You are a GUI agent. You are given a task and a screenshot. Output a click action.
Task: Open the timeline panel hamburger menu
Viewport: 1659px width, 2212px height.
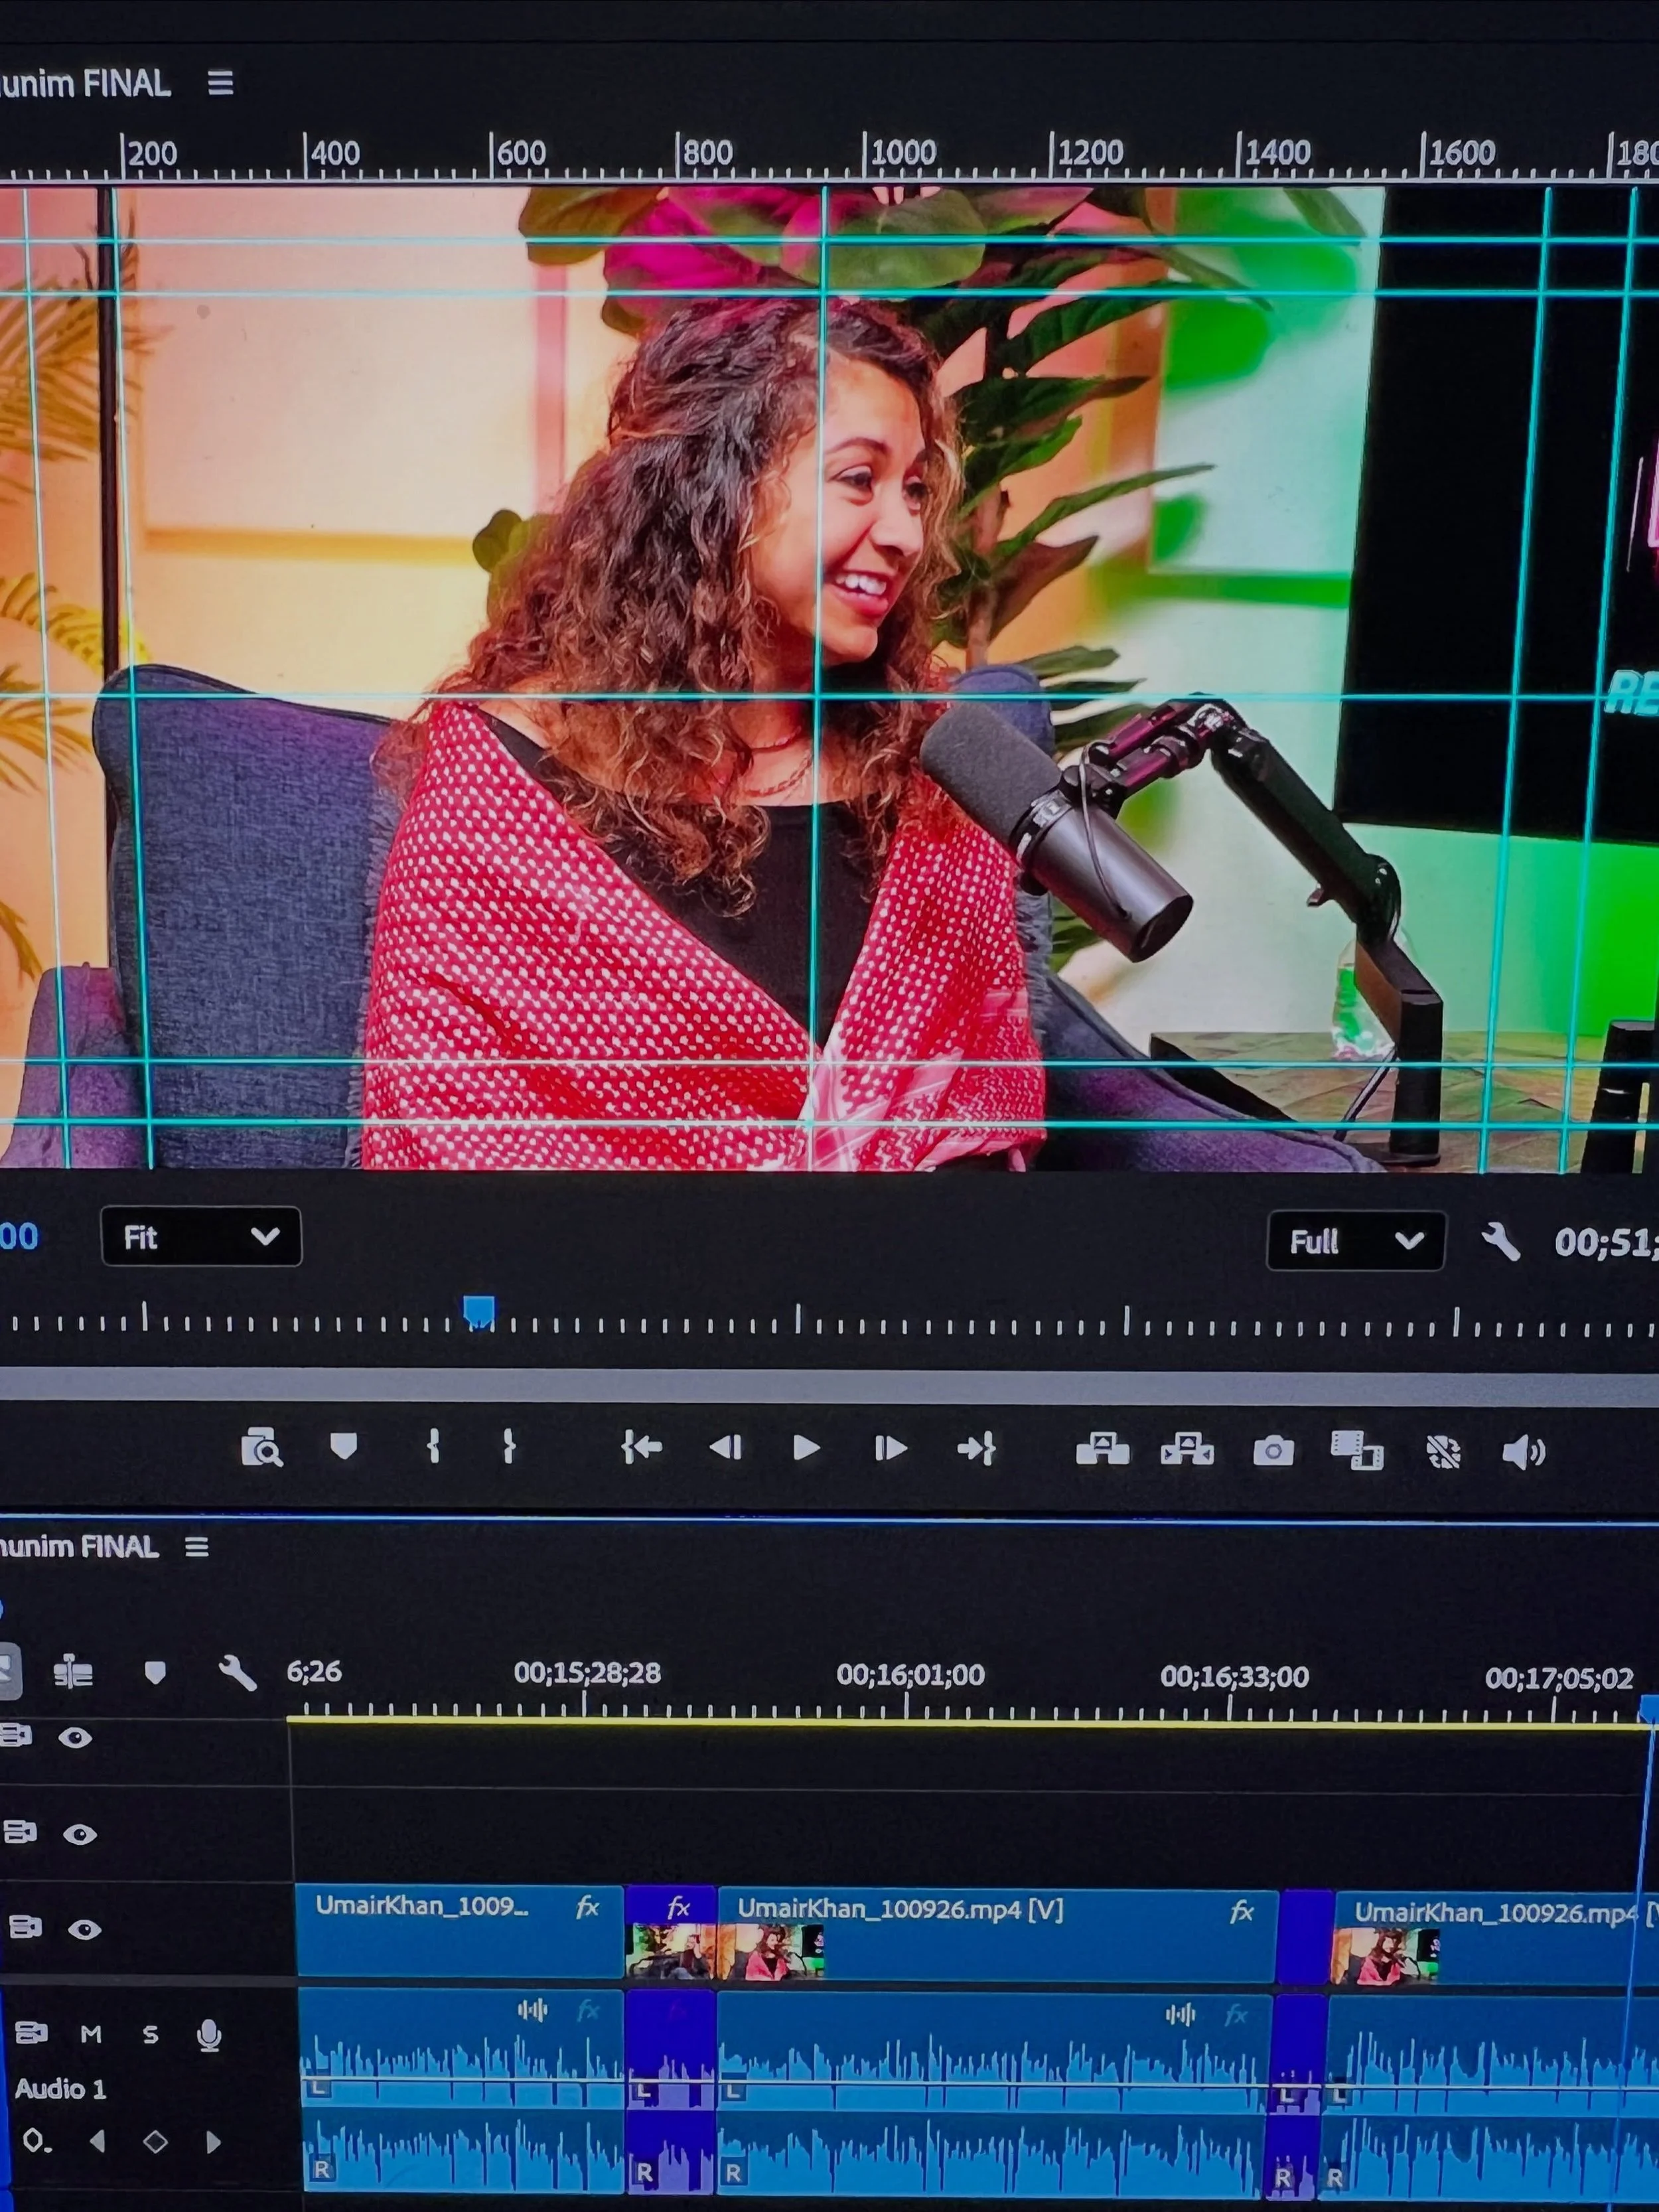[197, 1547]
